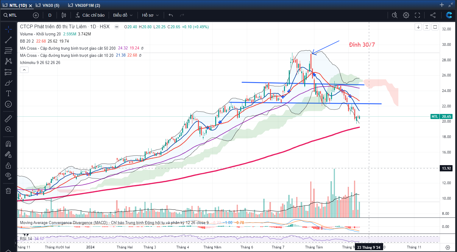This screenshot has width=457, height=252.
Task: Select the brush drawing tool
Action: pos(8,83)
